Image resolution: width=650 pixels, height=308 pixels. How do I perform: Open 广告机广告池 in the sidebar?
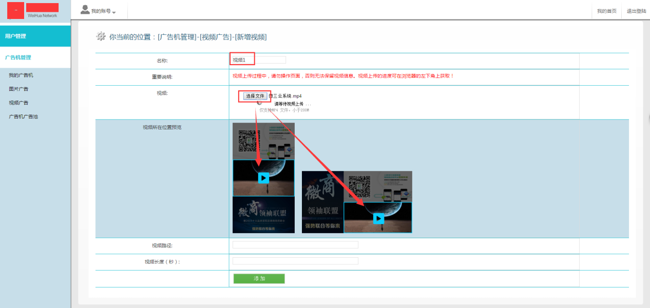coord(23,117)
